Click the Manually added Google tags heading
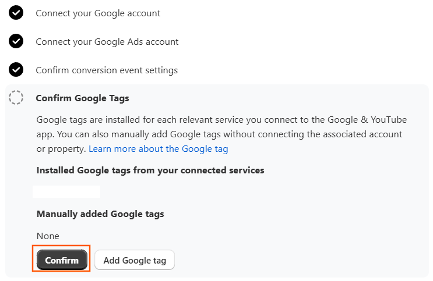 pyautogui.click(x=100, y=214)
